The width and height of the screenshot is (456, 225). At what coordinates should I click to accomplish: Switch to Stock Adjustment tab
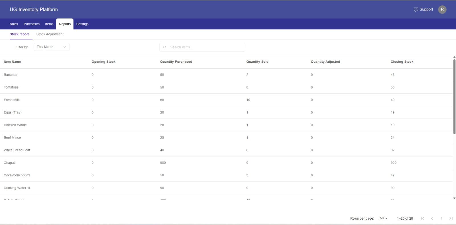pos(50,34)
